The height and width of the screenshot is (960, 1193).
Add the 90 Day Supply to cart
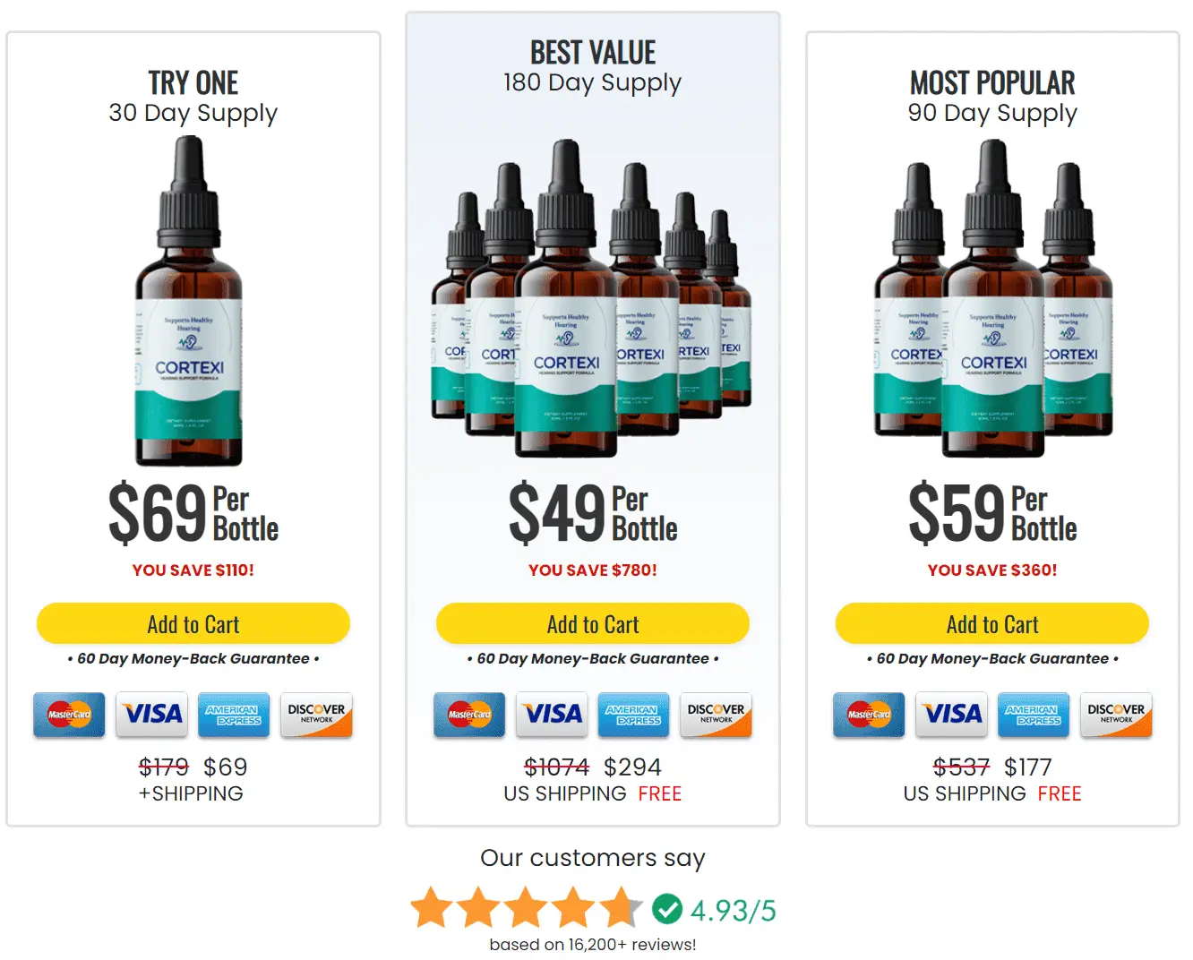(x=992, y=623)
